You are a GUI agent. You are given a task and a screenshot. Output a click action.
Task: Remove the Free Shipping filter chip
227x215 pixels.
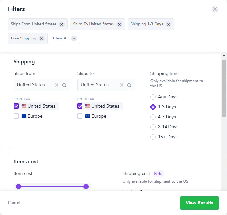pyautogui.click(x=42, y=38)
